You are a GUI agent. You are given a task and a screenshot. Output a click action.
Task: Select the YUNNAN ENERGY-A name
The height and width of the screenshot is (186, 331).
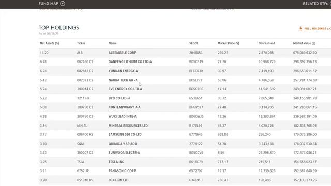click(123, 71)
